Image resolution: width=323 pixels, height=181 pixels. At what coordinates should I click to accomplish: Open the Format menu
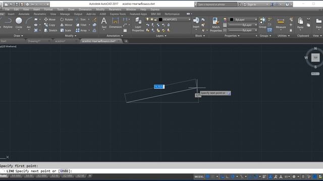coord(48,10)
